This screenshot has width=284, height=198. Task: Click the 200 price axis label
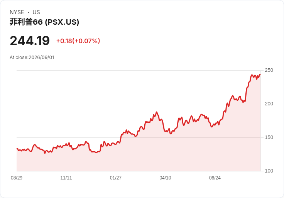(269, 103)
